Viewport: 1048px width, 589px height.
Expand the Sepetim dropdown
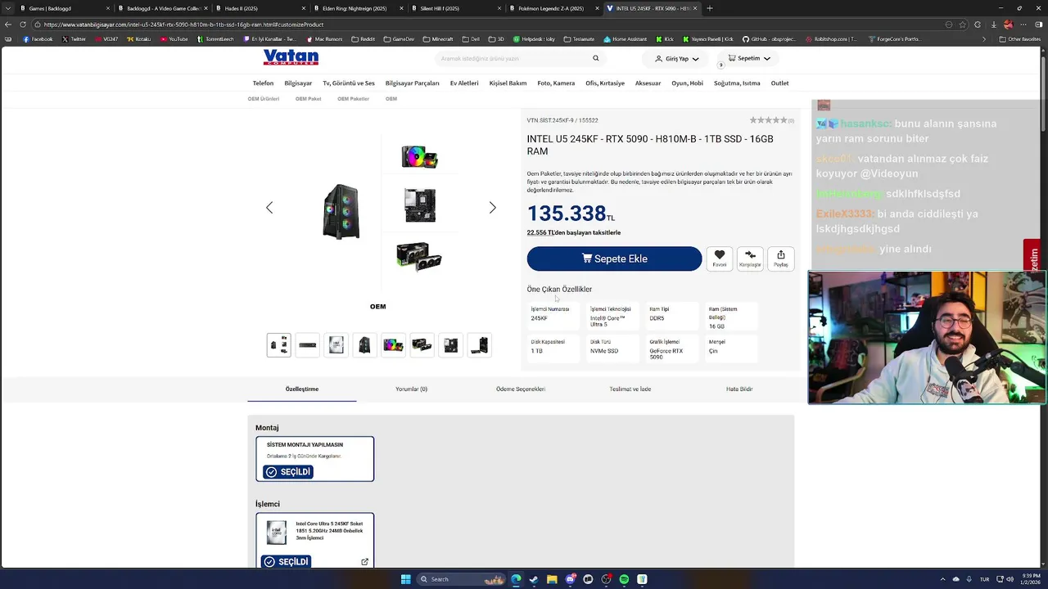pyautogui.click(x=766, y=58)
